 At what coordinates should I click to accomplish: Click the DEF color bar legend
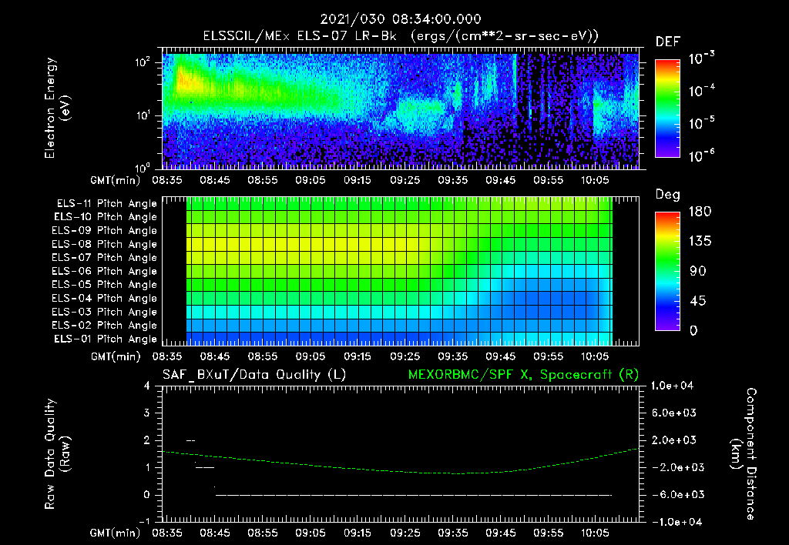tap(667, 109)
